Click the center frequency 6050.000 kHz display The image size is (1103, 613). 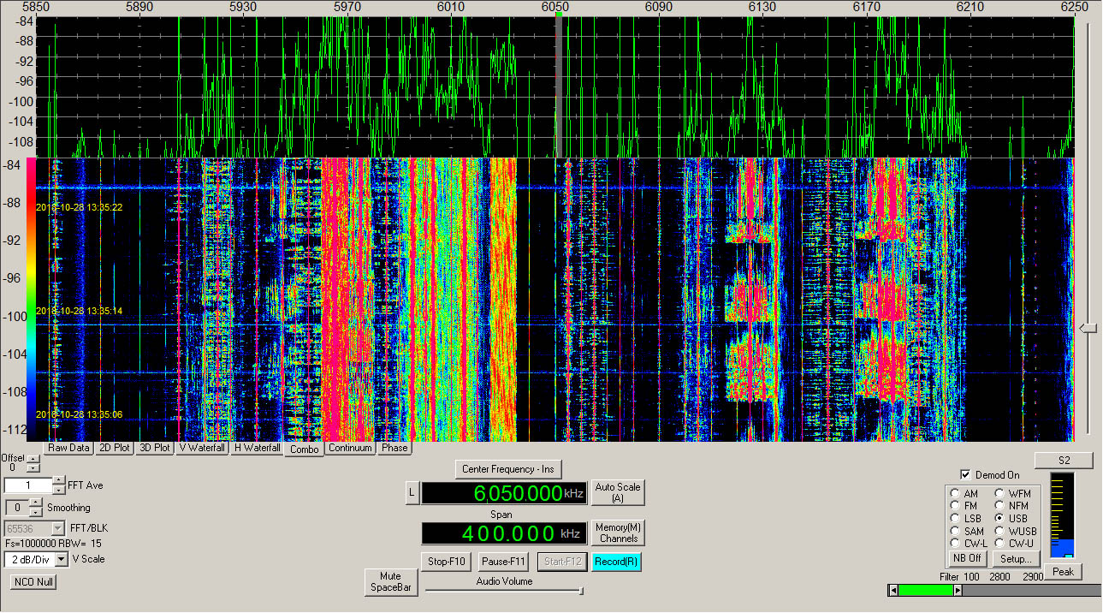(x=505, y=493)
